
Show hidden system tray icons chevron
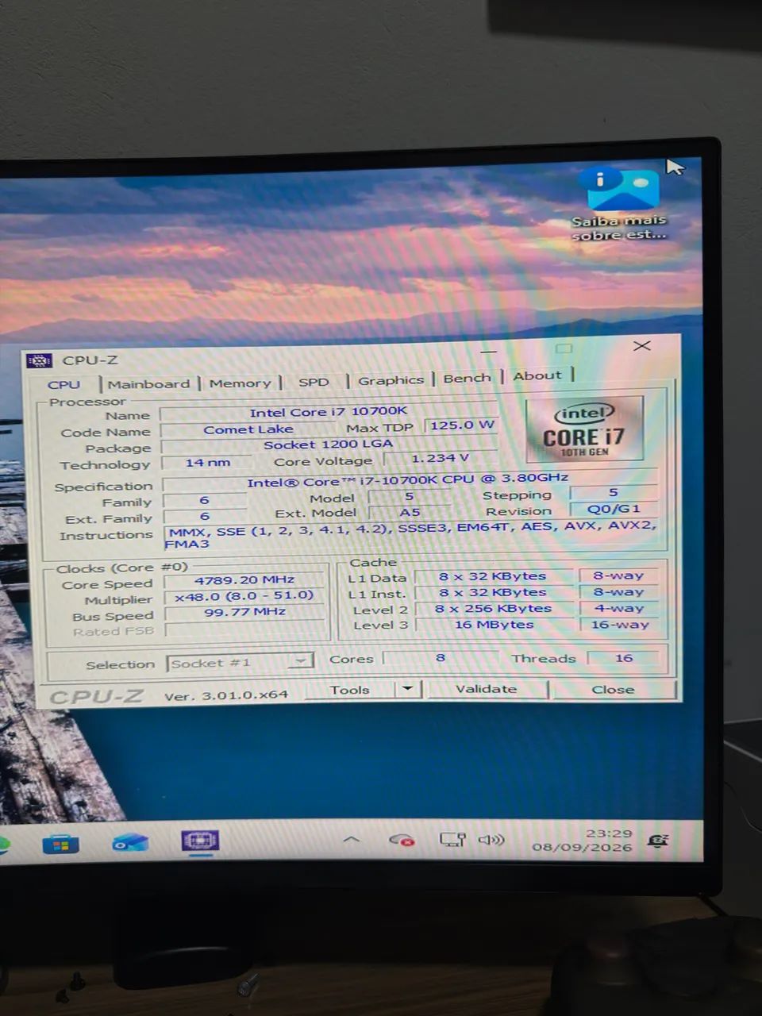(x=351, y=839)
